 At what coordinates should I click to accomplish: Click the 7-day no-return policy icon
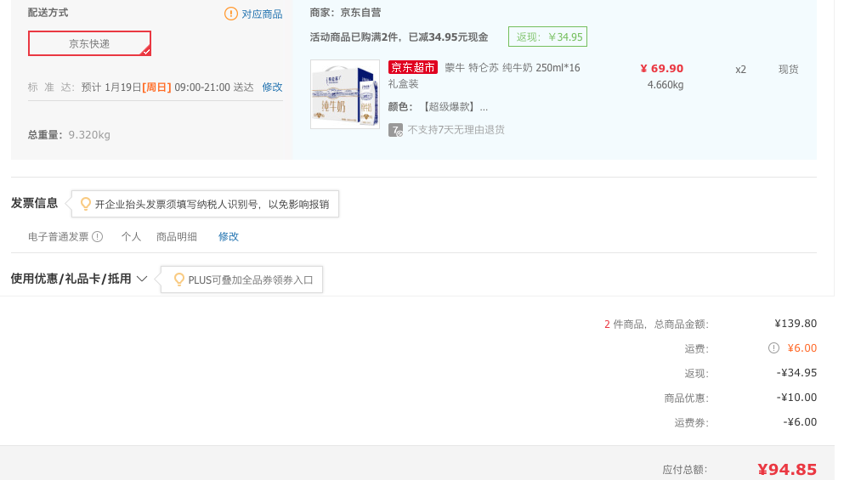click(x=395, y=130)
